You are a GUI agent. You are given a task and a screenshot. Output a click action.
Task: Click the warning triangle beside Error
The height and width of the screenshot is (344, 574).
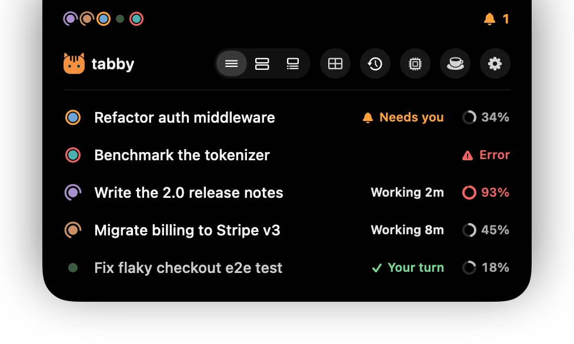click(x=467, y=156)
